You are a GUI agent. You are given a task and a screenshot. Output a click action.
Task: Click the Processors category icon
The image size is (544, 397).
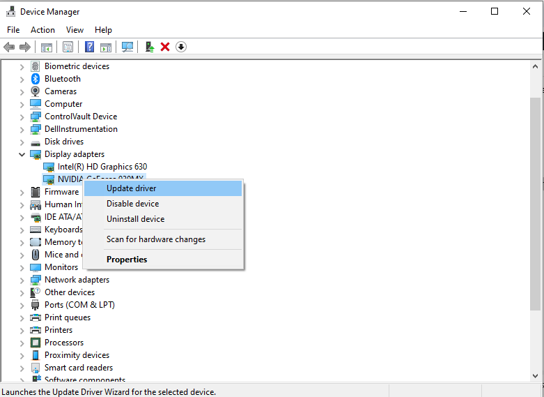click(36, 343)
